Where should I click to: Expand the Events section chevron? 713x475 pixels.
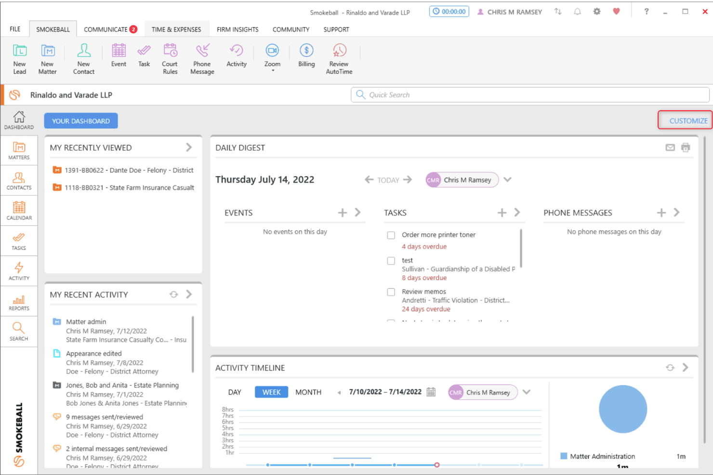click(357, 213)
